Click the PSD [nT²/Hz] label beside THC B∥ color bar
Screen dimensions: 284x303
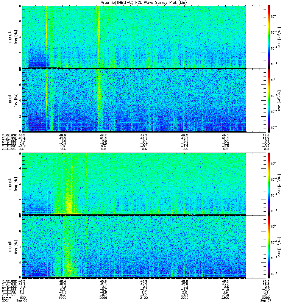click(279, 247)
